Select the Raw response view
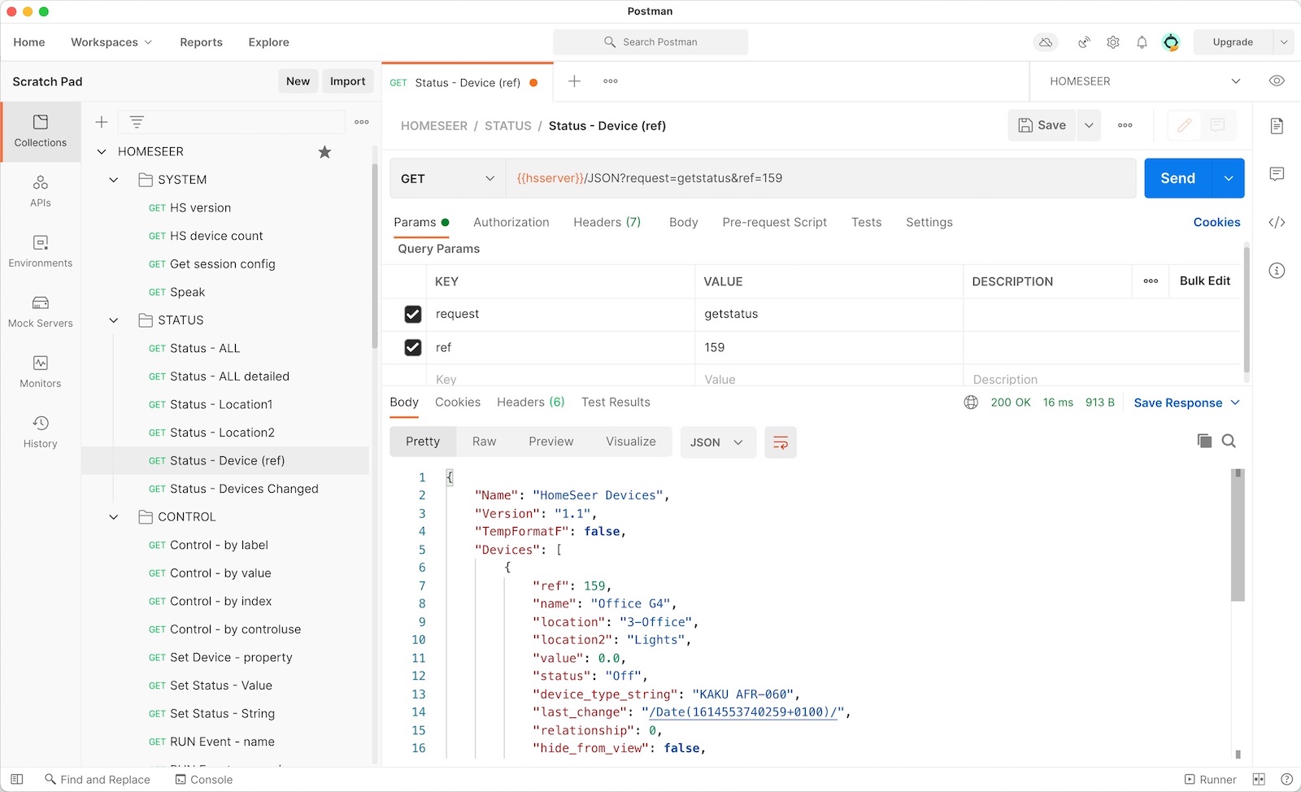 pos(484,442)
